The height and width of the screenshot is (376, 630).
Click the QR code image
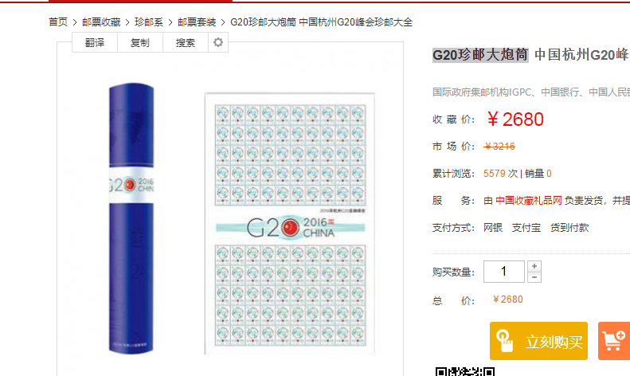coord(465,371)
